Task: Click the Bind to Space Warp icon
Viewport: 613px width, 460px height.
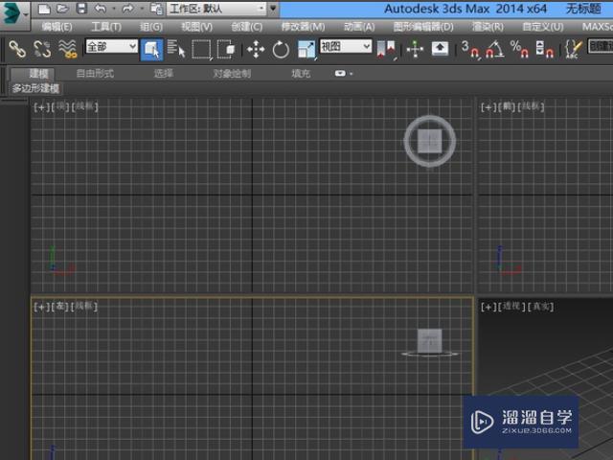Action: click(66, 47)
